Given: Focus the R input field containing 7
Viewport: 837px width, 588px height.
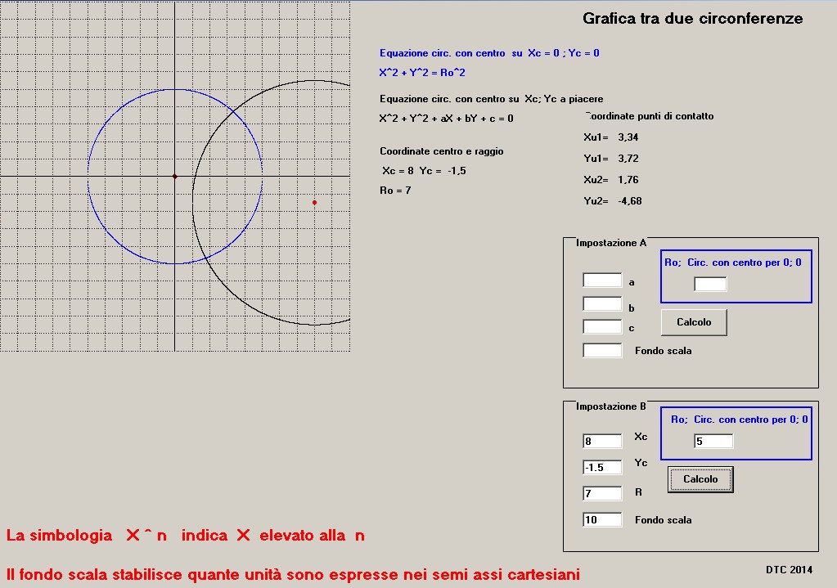Looking at the screenshot, I should [602, 494].
